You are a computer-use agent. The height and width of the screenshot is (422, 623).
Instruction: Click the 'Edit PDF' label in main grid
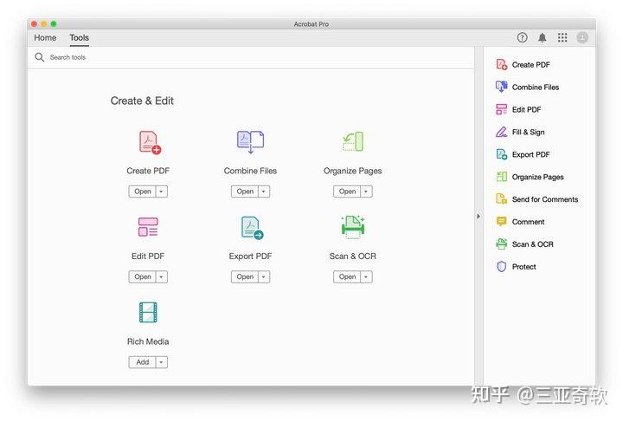pyautogui.click(x=148, y=256)
